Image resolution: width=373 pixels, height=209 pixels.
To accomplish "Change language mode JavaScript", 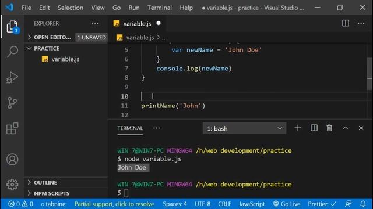I will tap(252, 204).
